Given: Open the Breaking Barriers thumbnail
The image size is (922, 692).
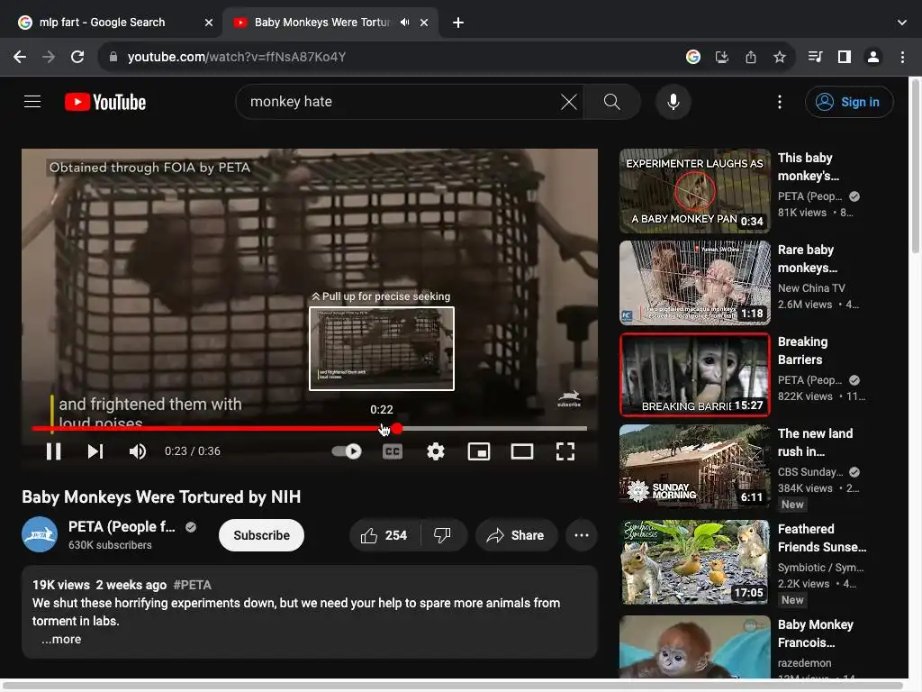Looking at the screenshot, I should [694, 374].
